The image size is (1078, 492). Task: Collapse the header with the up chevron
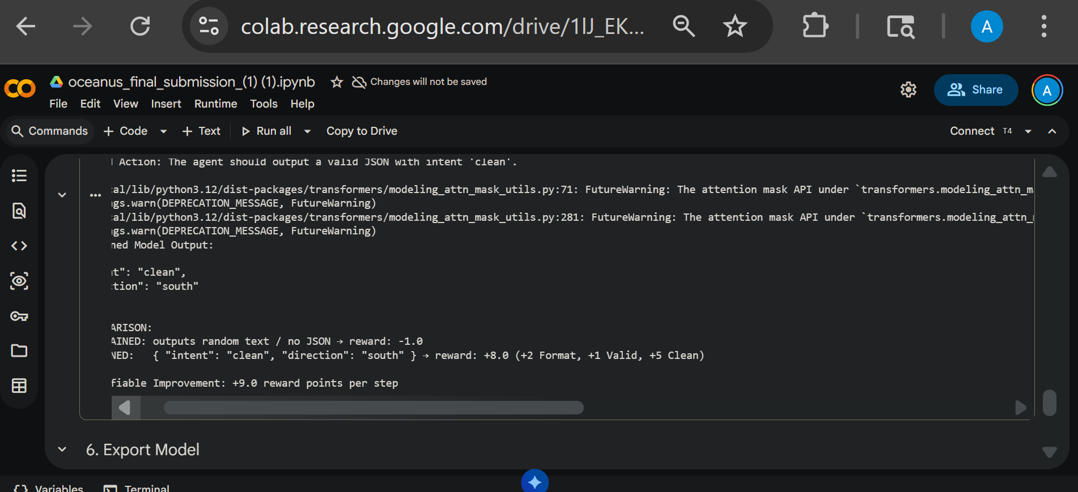1052,131
